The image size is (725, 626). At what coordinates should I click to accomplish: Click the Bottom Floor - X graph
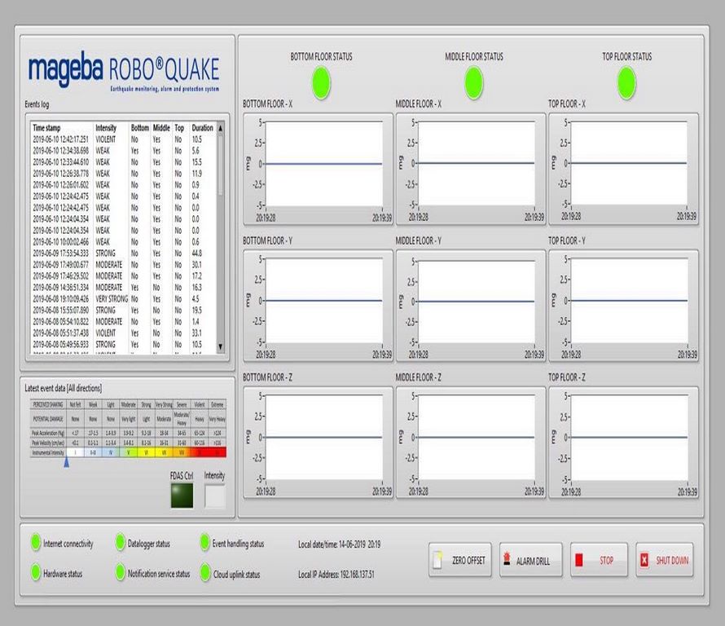pyautogui.click(x=324, y=164)
